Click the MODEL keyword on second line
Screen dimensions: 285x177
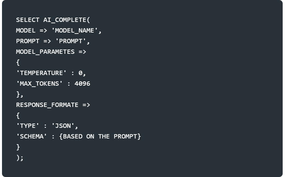pyautogui.click(x=26, y=31)
